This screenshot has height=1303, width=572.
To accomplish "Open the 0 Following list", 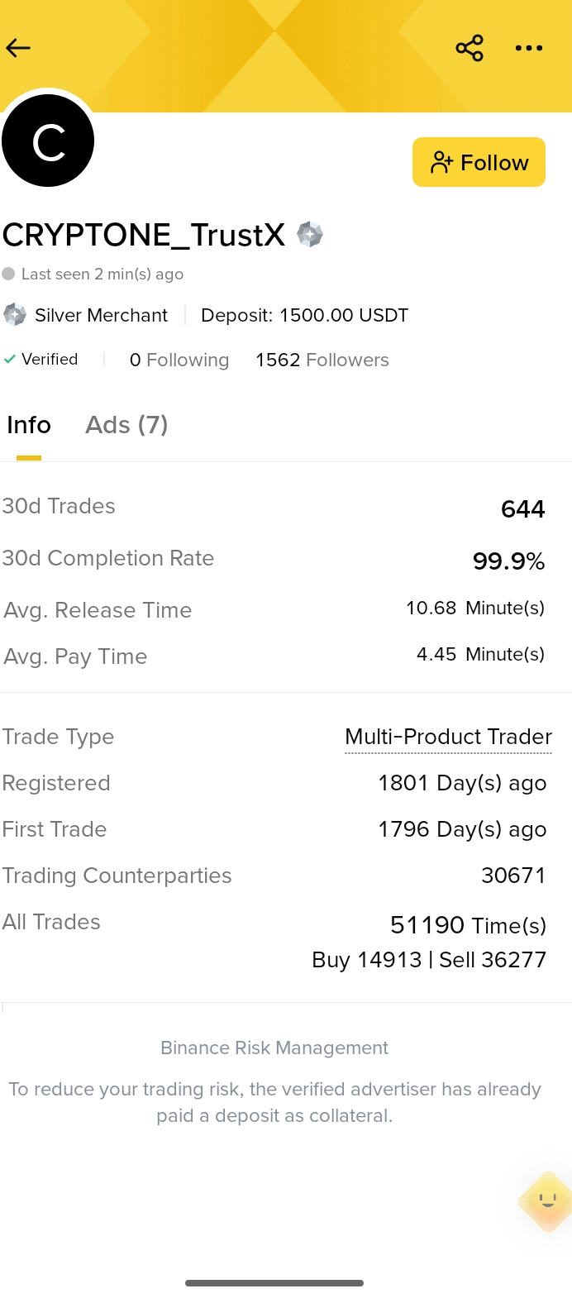I will pos(179,360).
